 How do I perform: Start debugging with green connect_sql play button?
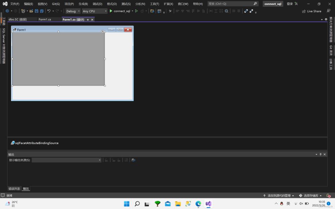pos(111,11)
